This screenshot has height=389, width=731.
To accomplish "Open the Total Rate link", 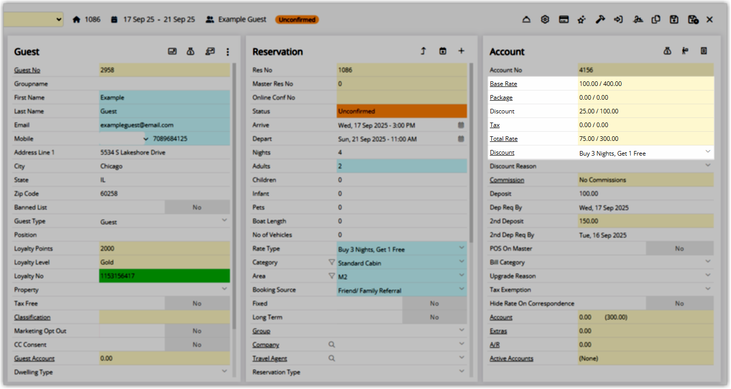I will coord(504,139).
